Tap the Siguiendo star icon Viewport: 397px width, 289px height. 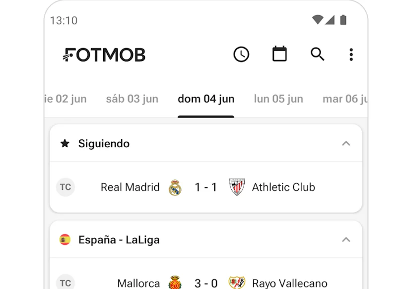click(65, 143)
